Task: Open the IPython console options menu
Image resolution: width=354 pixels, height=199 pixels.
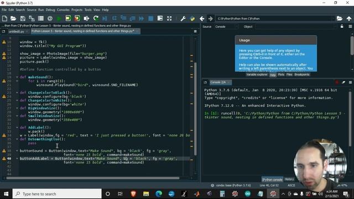Action: coord(350,82)
